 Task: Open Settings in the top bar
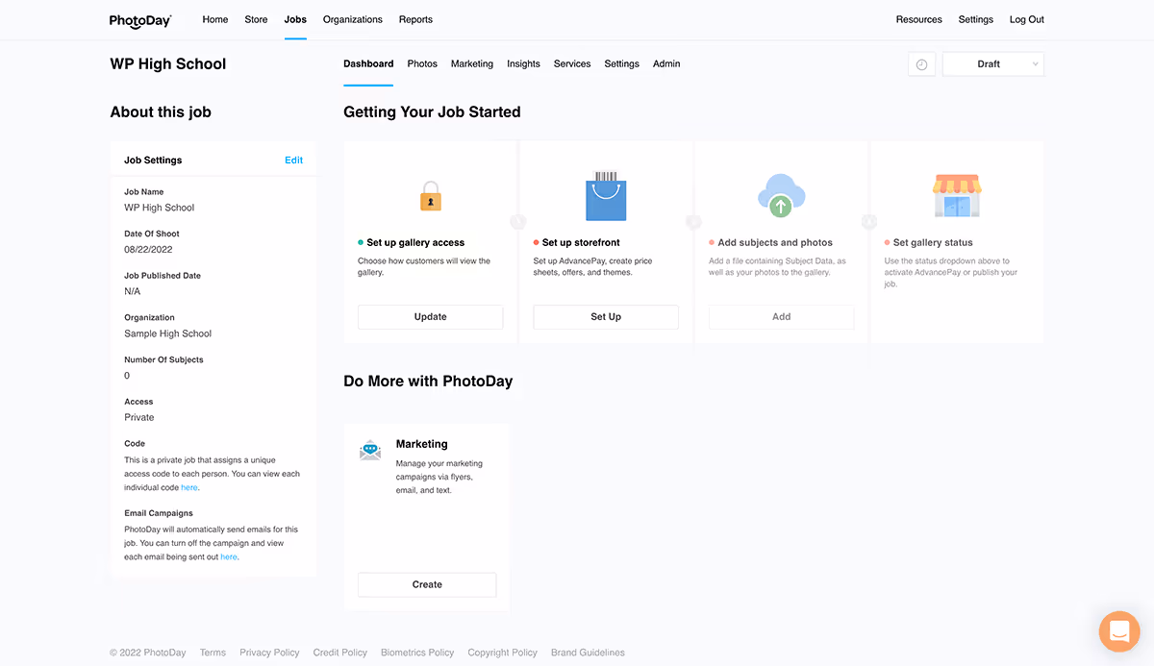click(976, 19)
